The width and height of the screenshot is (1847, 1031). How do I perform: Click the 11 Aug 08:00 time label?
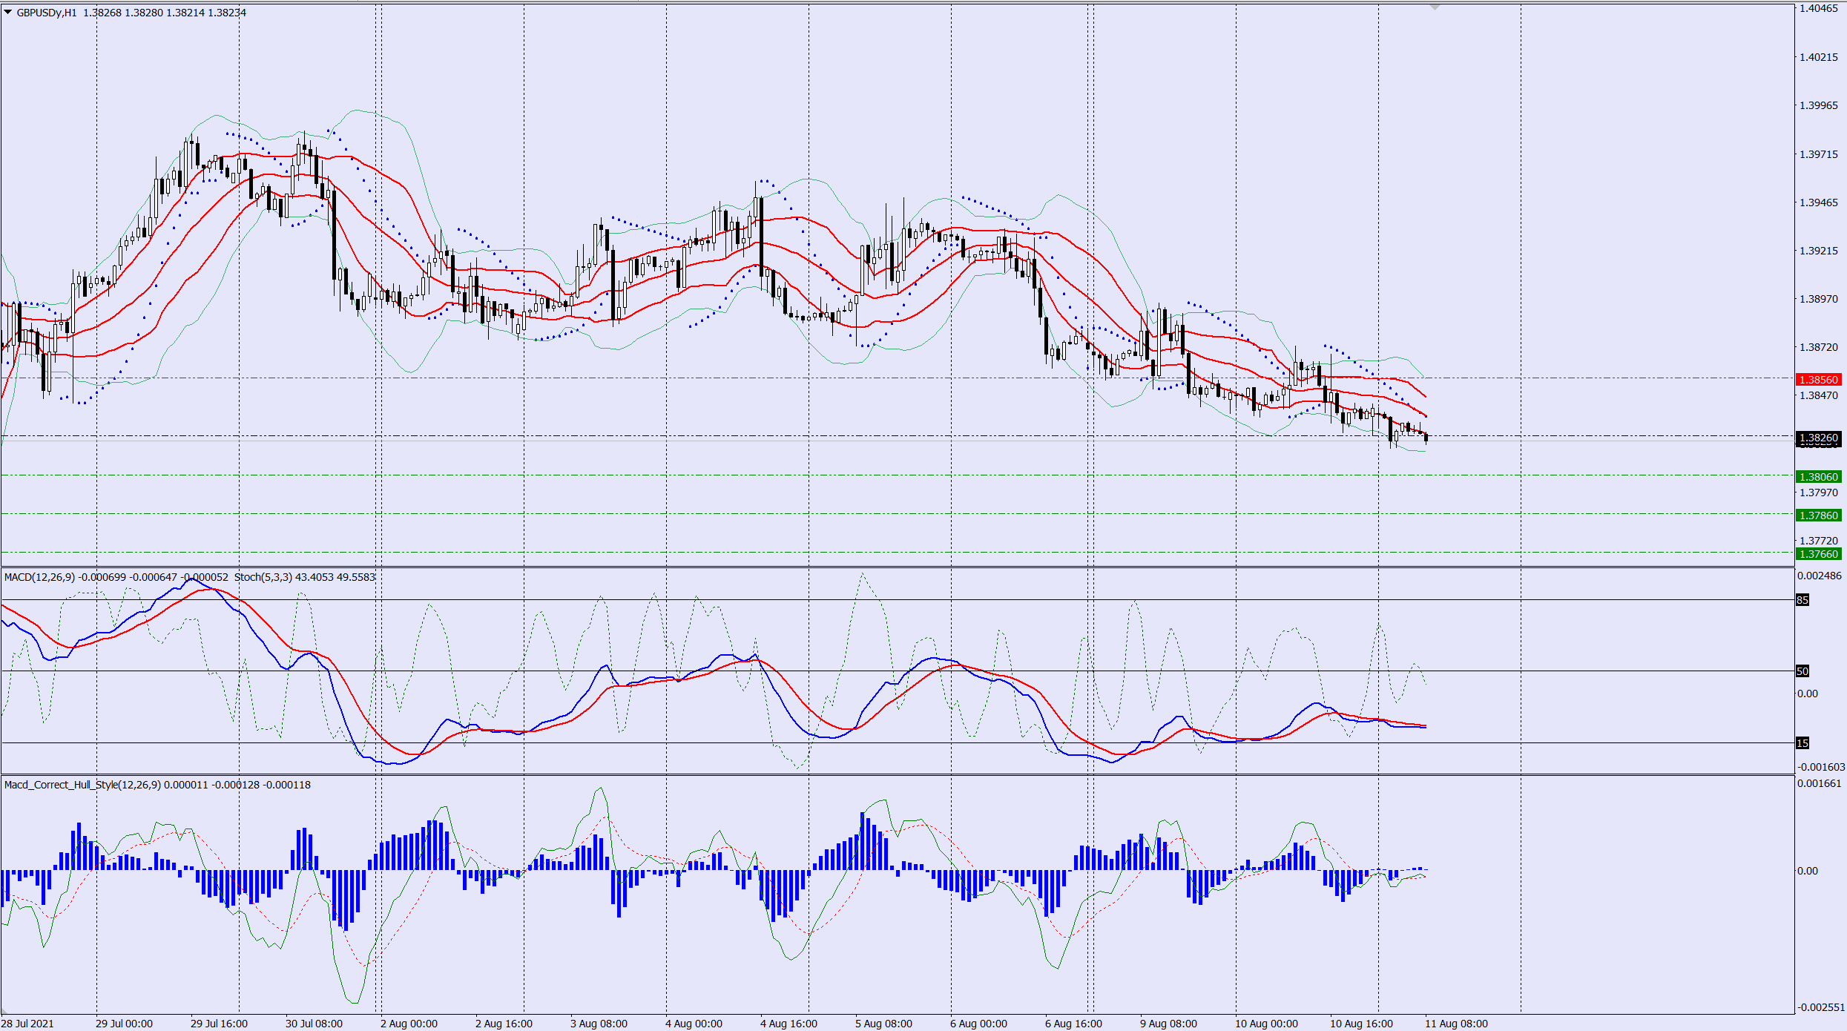pos(1456,1024)
